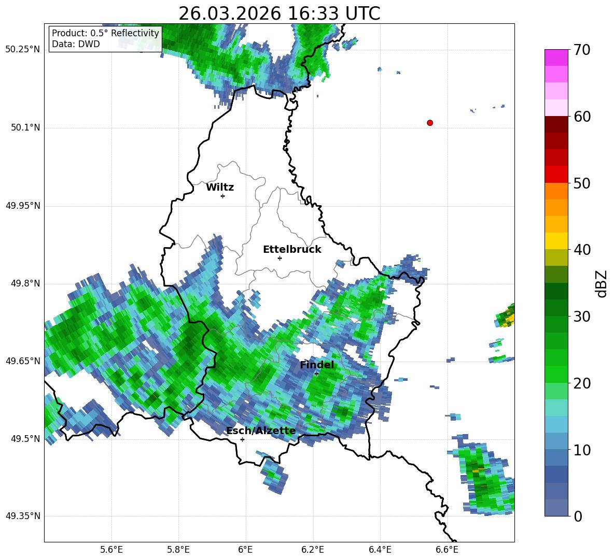Click the 0 tick on the colorbar
The image size is (614, 560).
(578, 516)
